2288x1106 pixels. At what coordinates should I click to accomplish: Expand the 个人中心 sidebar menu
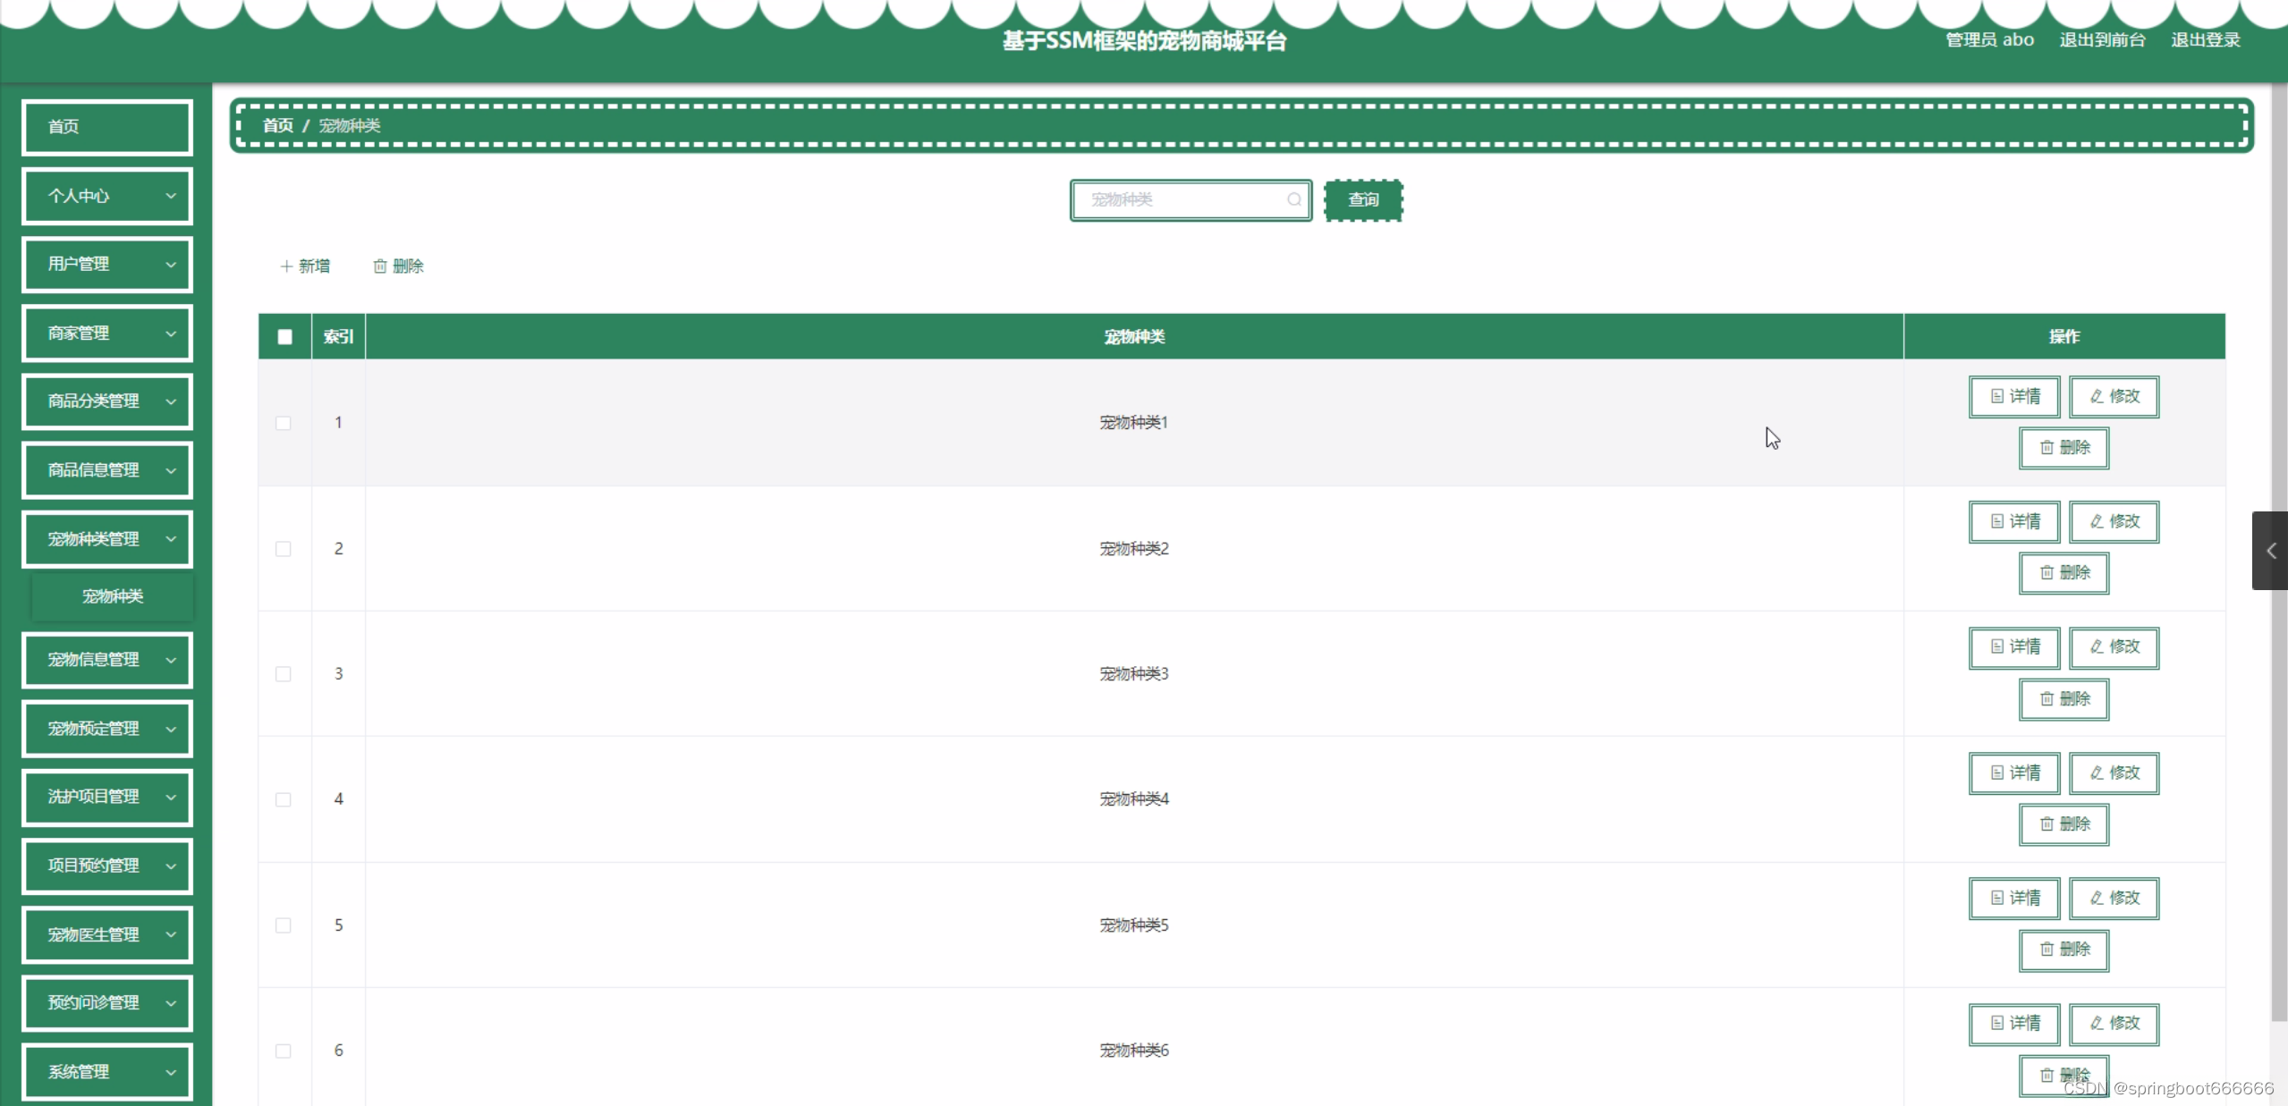coord(107,196)
